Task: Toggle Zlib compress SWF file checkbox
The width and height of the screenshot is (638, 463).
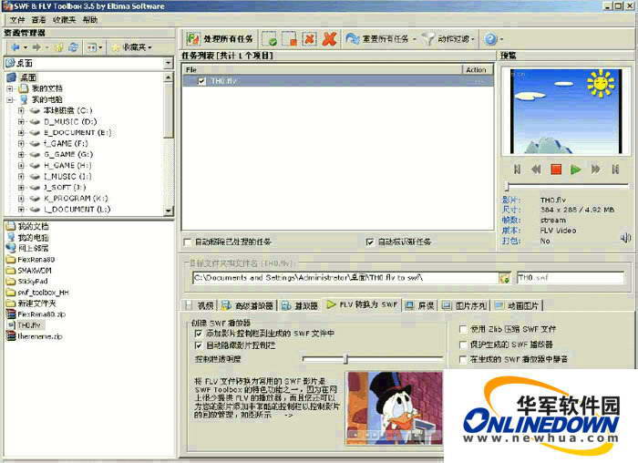Action: [463, 329]
